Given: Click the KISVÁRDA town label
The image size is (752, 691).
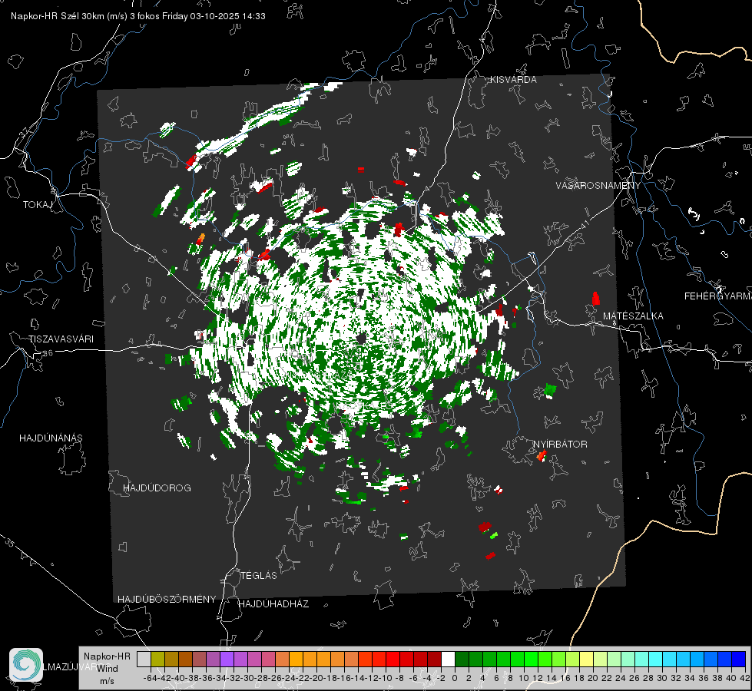Looking at the screenshot, I should [x=513, y=80].
